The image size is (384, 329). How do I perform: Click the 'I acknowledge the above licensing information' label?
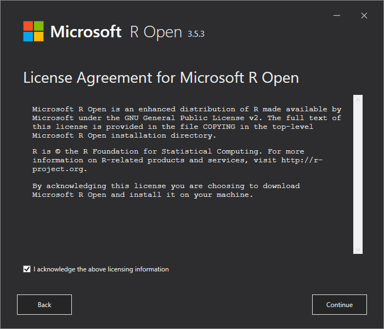(101, 269)
